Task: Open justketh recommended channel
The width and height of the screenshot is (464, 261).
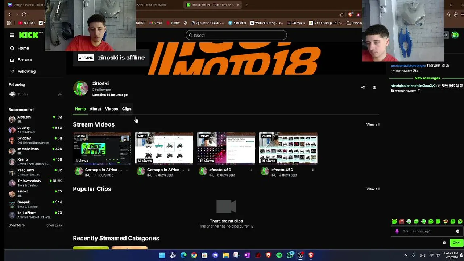Action: point(35,119)
